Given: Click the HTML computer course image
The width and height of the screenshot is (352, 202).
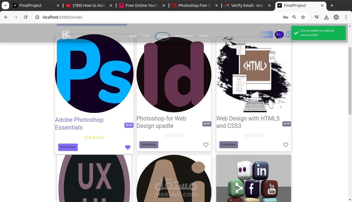Looking at the screenshot, I should click(x=254, y=74).
